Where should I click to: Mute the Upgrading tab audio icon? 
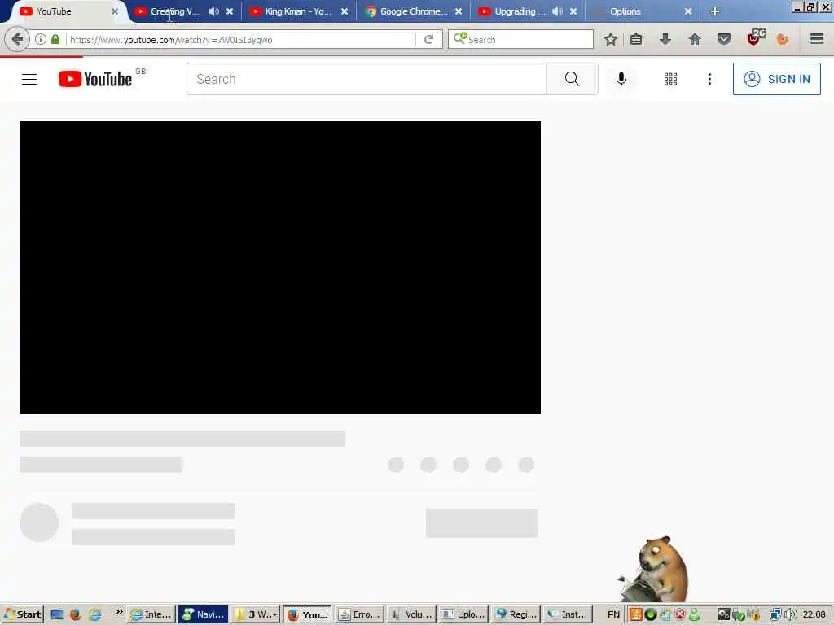coord(557,11)
